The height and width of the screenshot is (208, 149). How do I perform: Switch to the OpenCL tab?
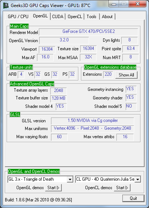pyautogui.click(x=75, y=17)
